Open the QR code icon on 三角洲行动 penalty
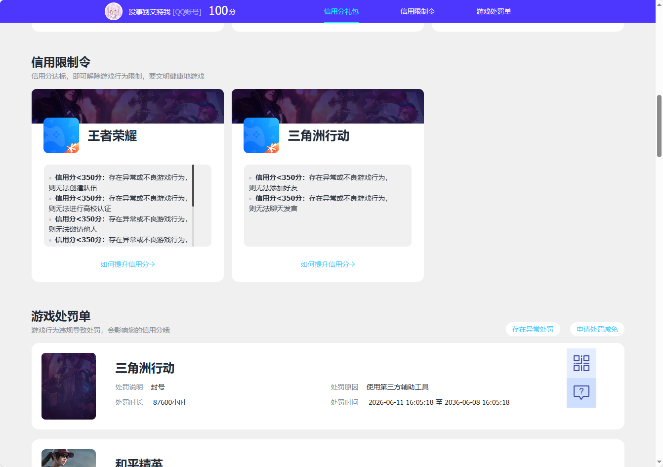663x467 pixels. click(x=581, y=363)
